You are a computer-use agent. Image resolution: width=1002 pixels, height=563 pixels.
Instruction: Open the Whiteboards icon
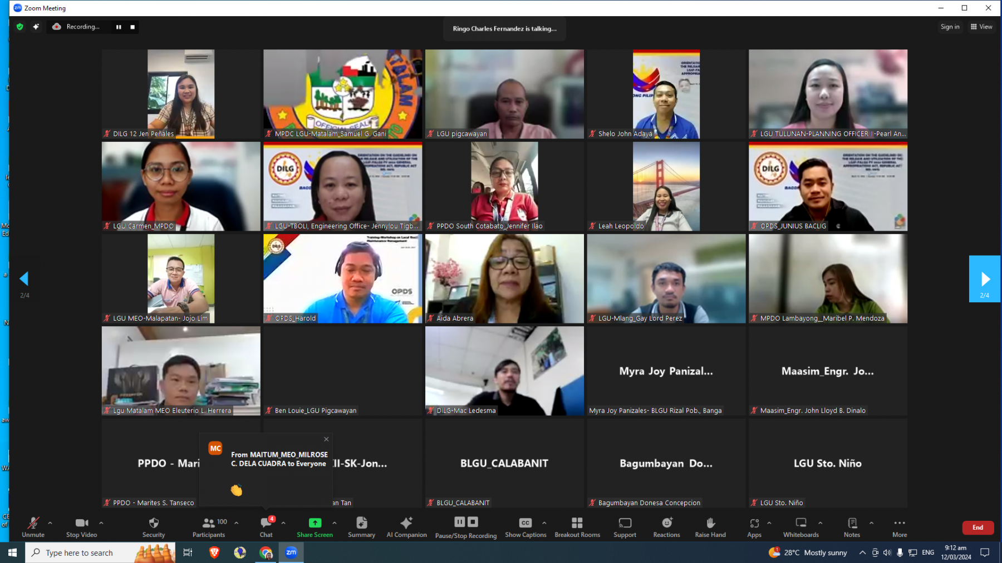[x=801, y=523]
